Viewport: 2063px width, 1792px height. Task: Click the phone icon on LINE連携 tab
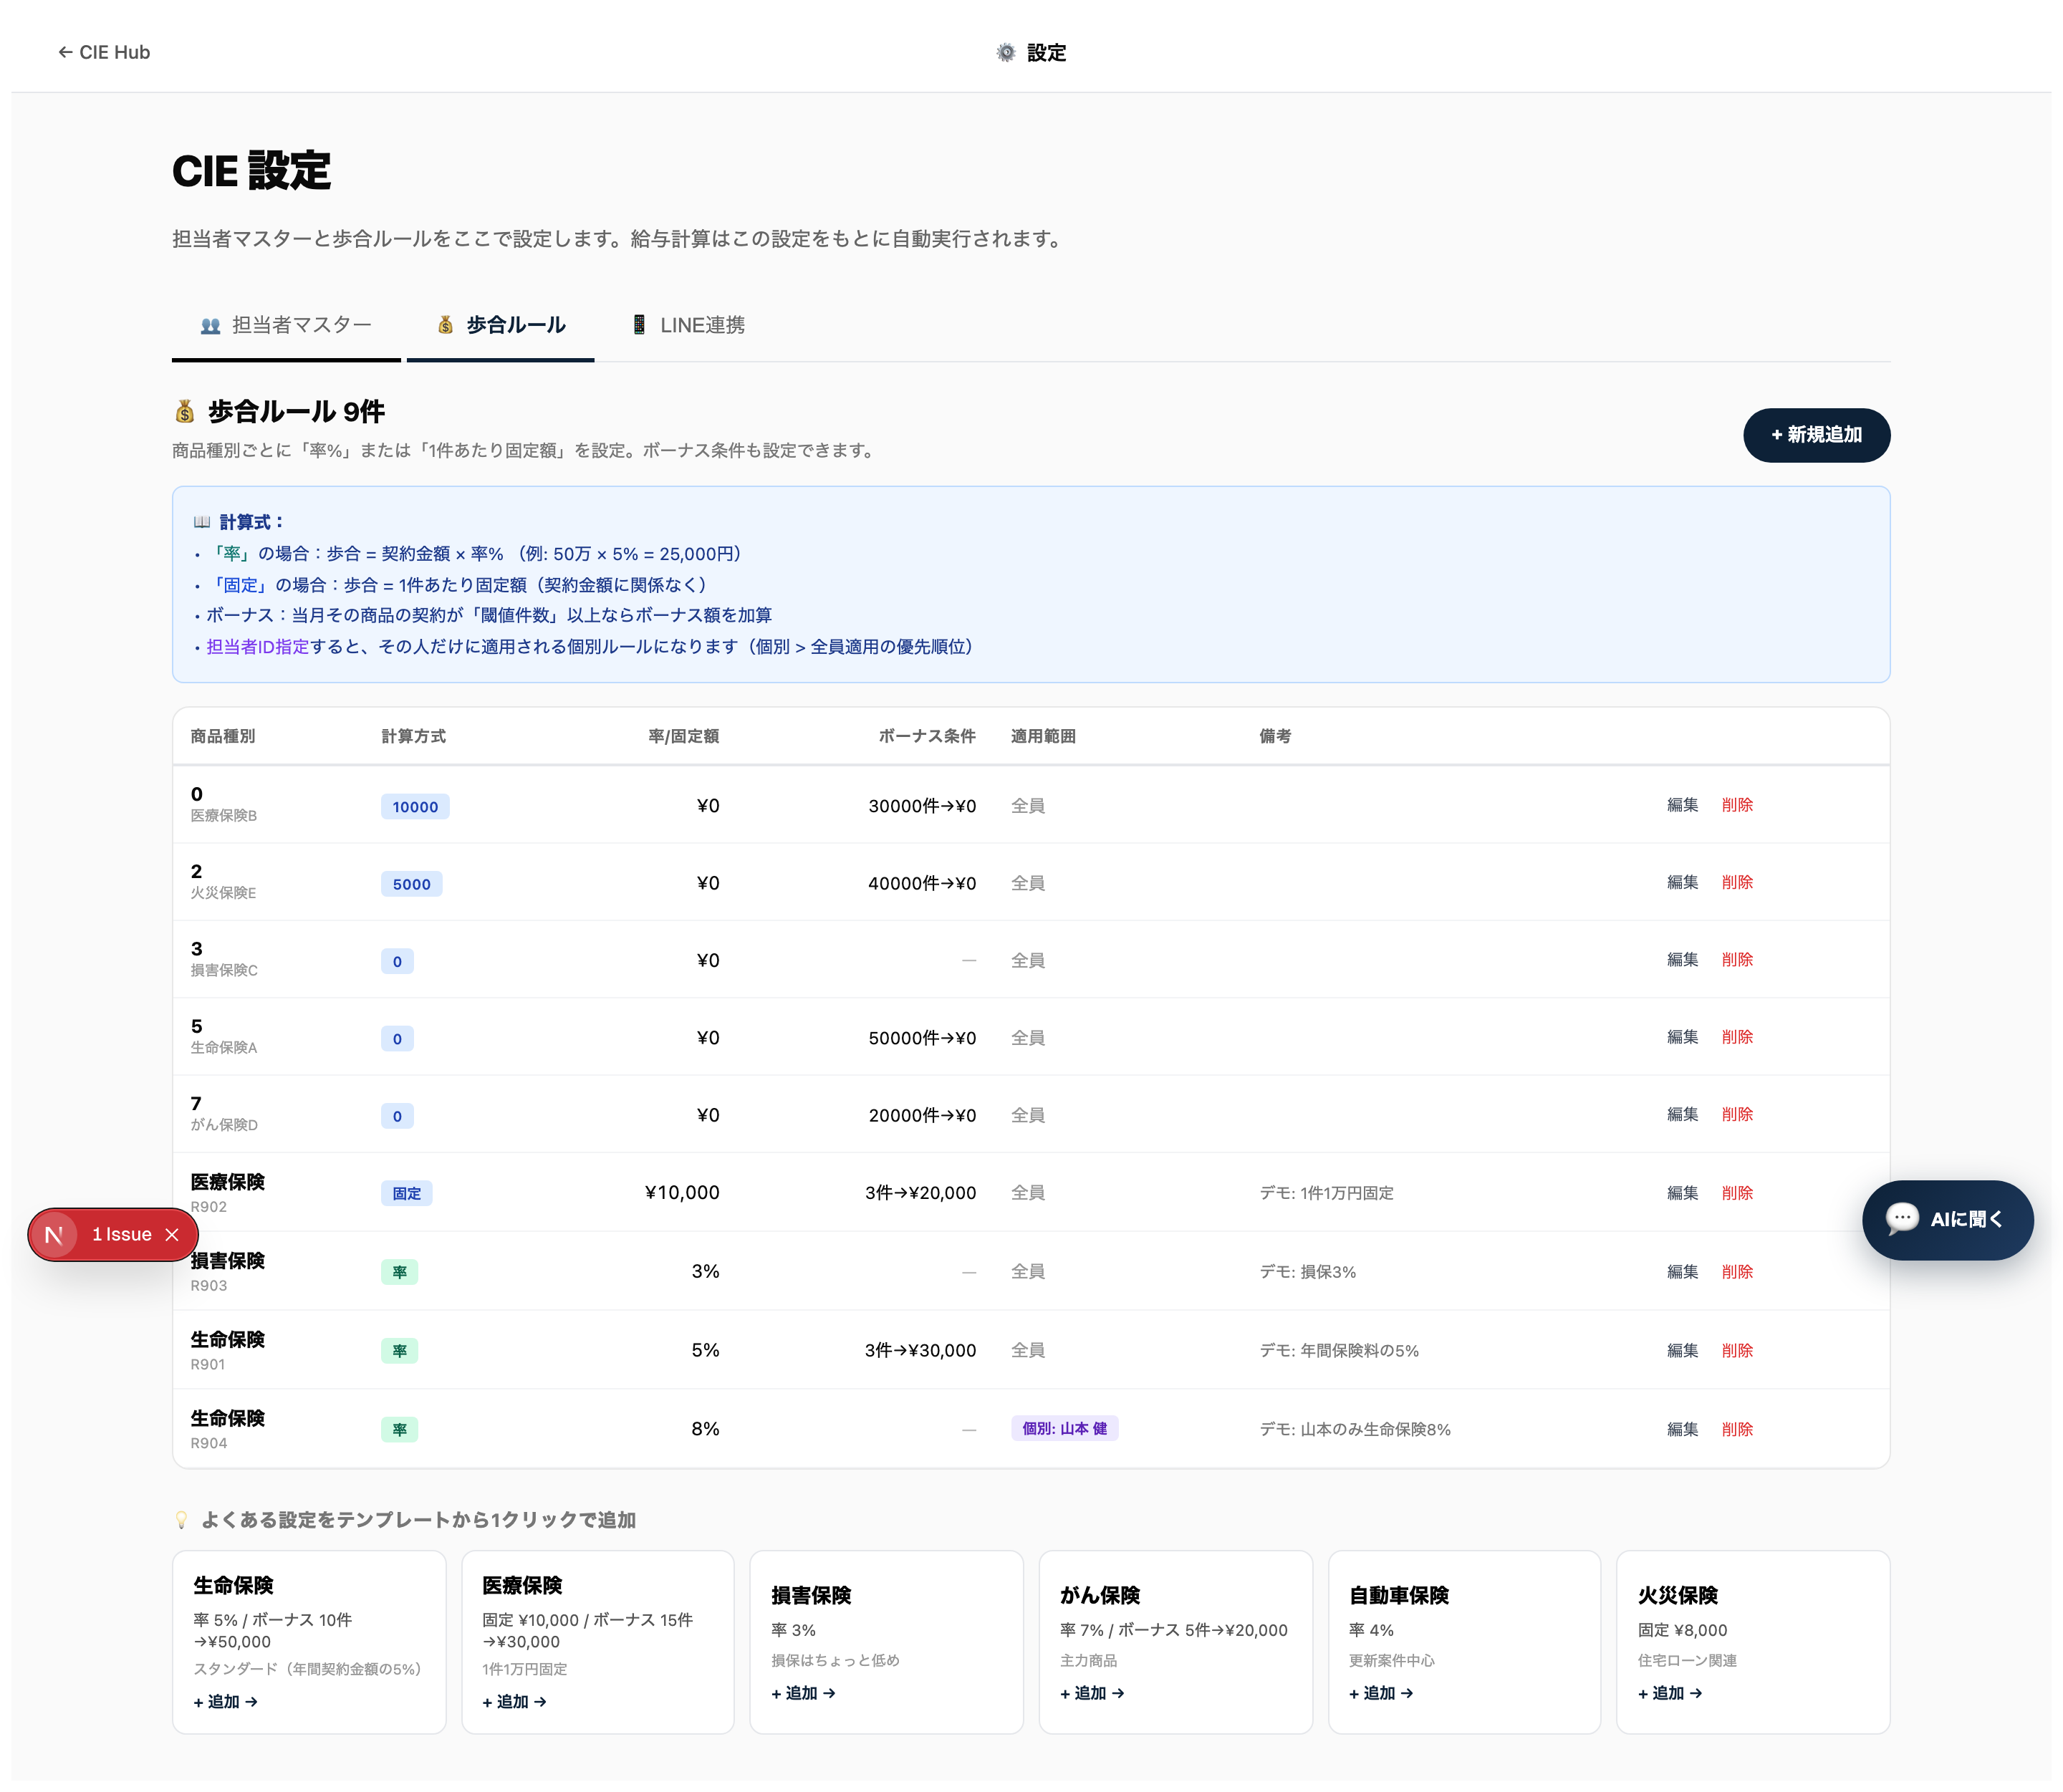click(x=638, y=325)
